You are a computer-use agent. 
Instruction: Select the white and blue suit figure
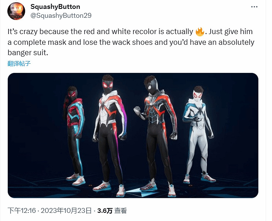(198, 135)
